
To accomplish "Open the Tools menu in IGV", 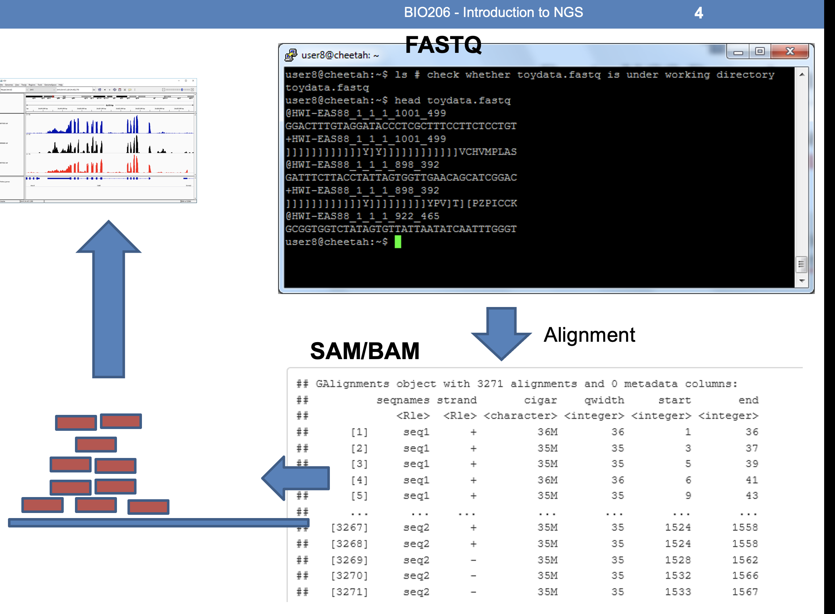I will (x=40, y=85).
